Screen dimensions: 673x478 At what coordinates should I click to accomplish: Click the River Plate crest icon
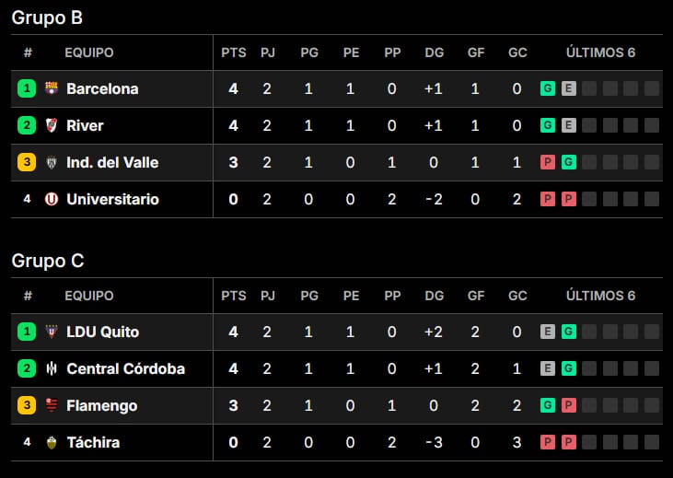(52, 125)
